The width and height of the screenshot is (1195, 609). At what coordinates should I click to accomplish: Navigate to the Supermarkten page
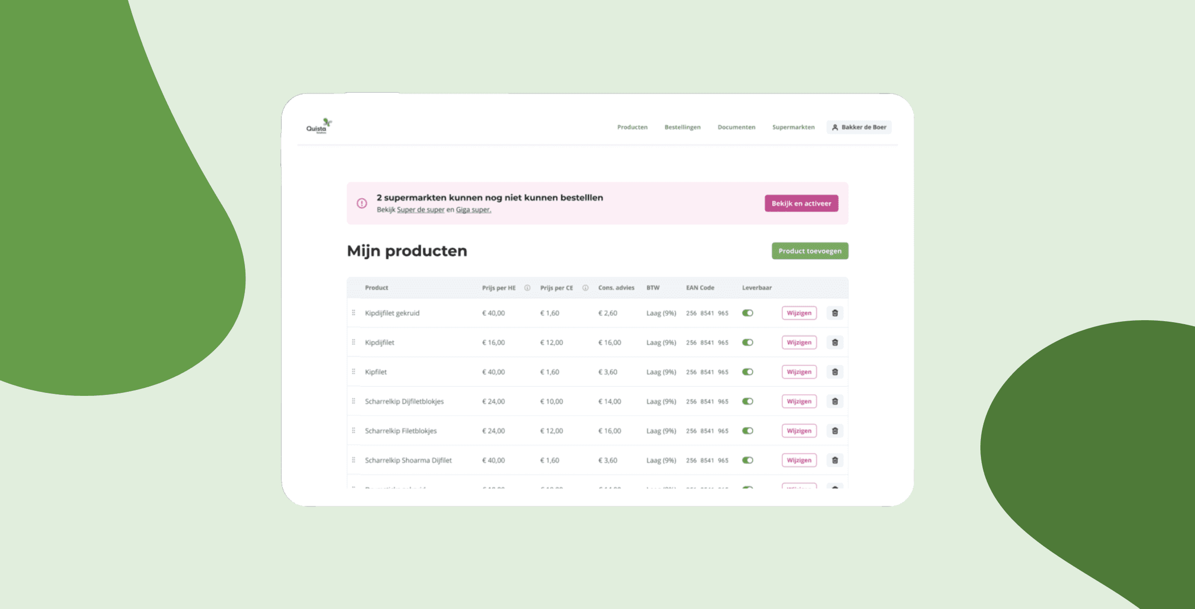pyautogui.click(x=793, y=127)
